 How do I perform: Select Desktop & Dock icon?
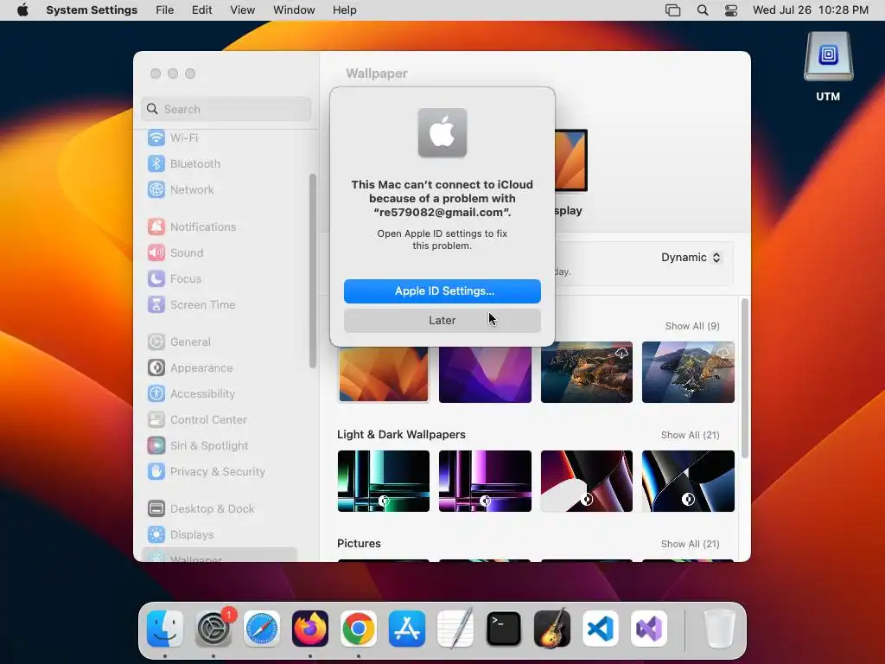click(156, 508)
